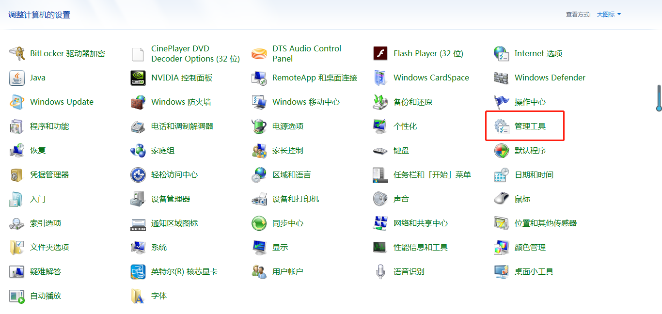The image size is (662, 314).
Task: Click the 系统 link text
Action: (159, 247)
